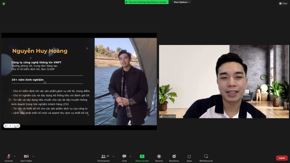Leave the meeting
290x163 pixels.
[282, 158]
